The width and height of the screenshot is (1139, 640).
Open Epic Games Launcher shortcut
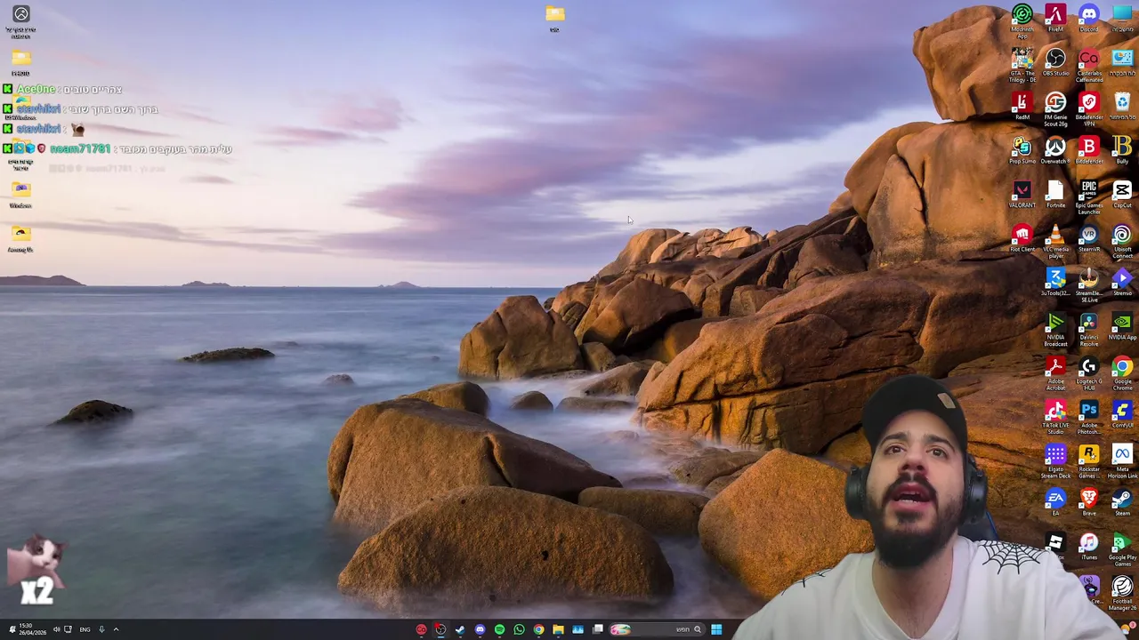(1089, 198)
